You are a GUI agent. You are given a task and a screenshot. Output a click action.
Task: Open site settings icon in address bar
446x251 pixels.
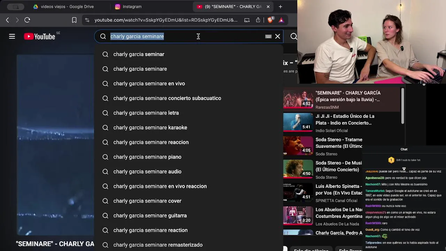pyautogui.click(x=87, y=20)
